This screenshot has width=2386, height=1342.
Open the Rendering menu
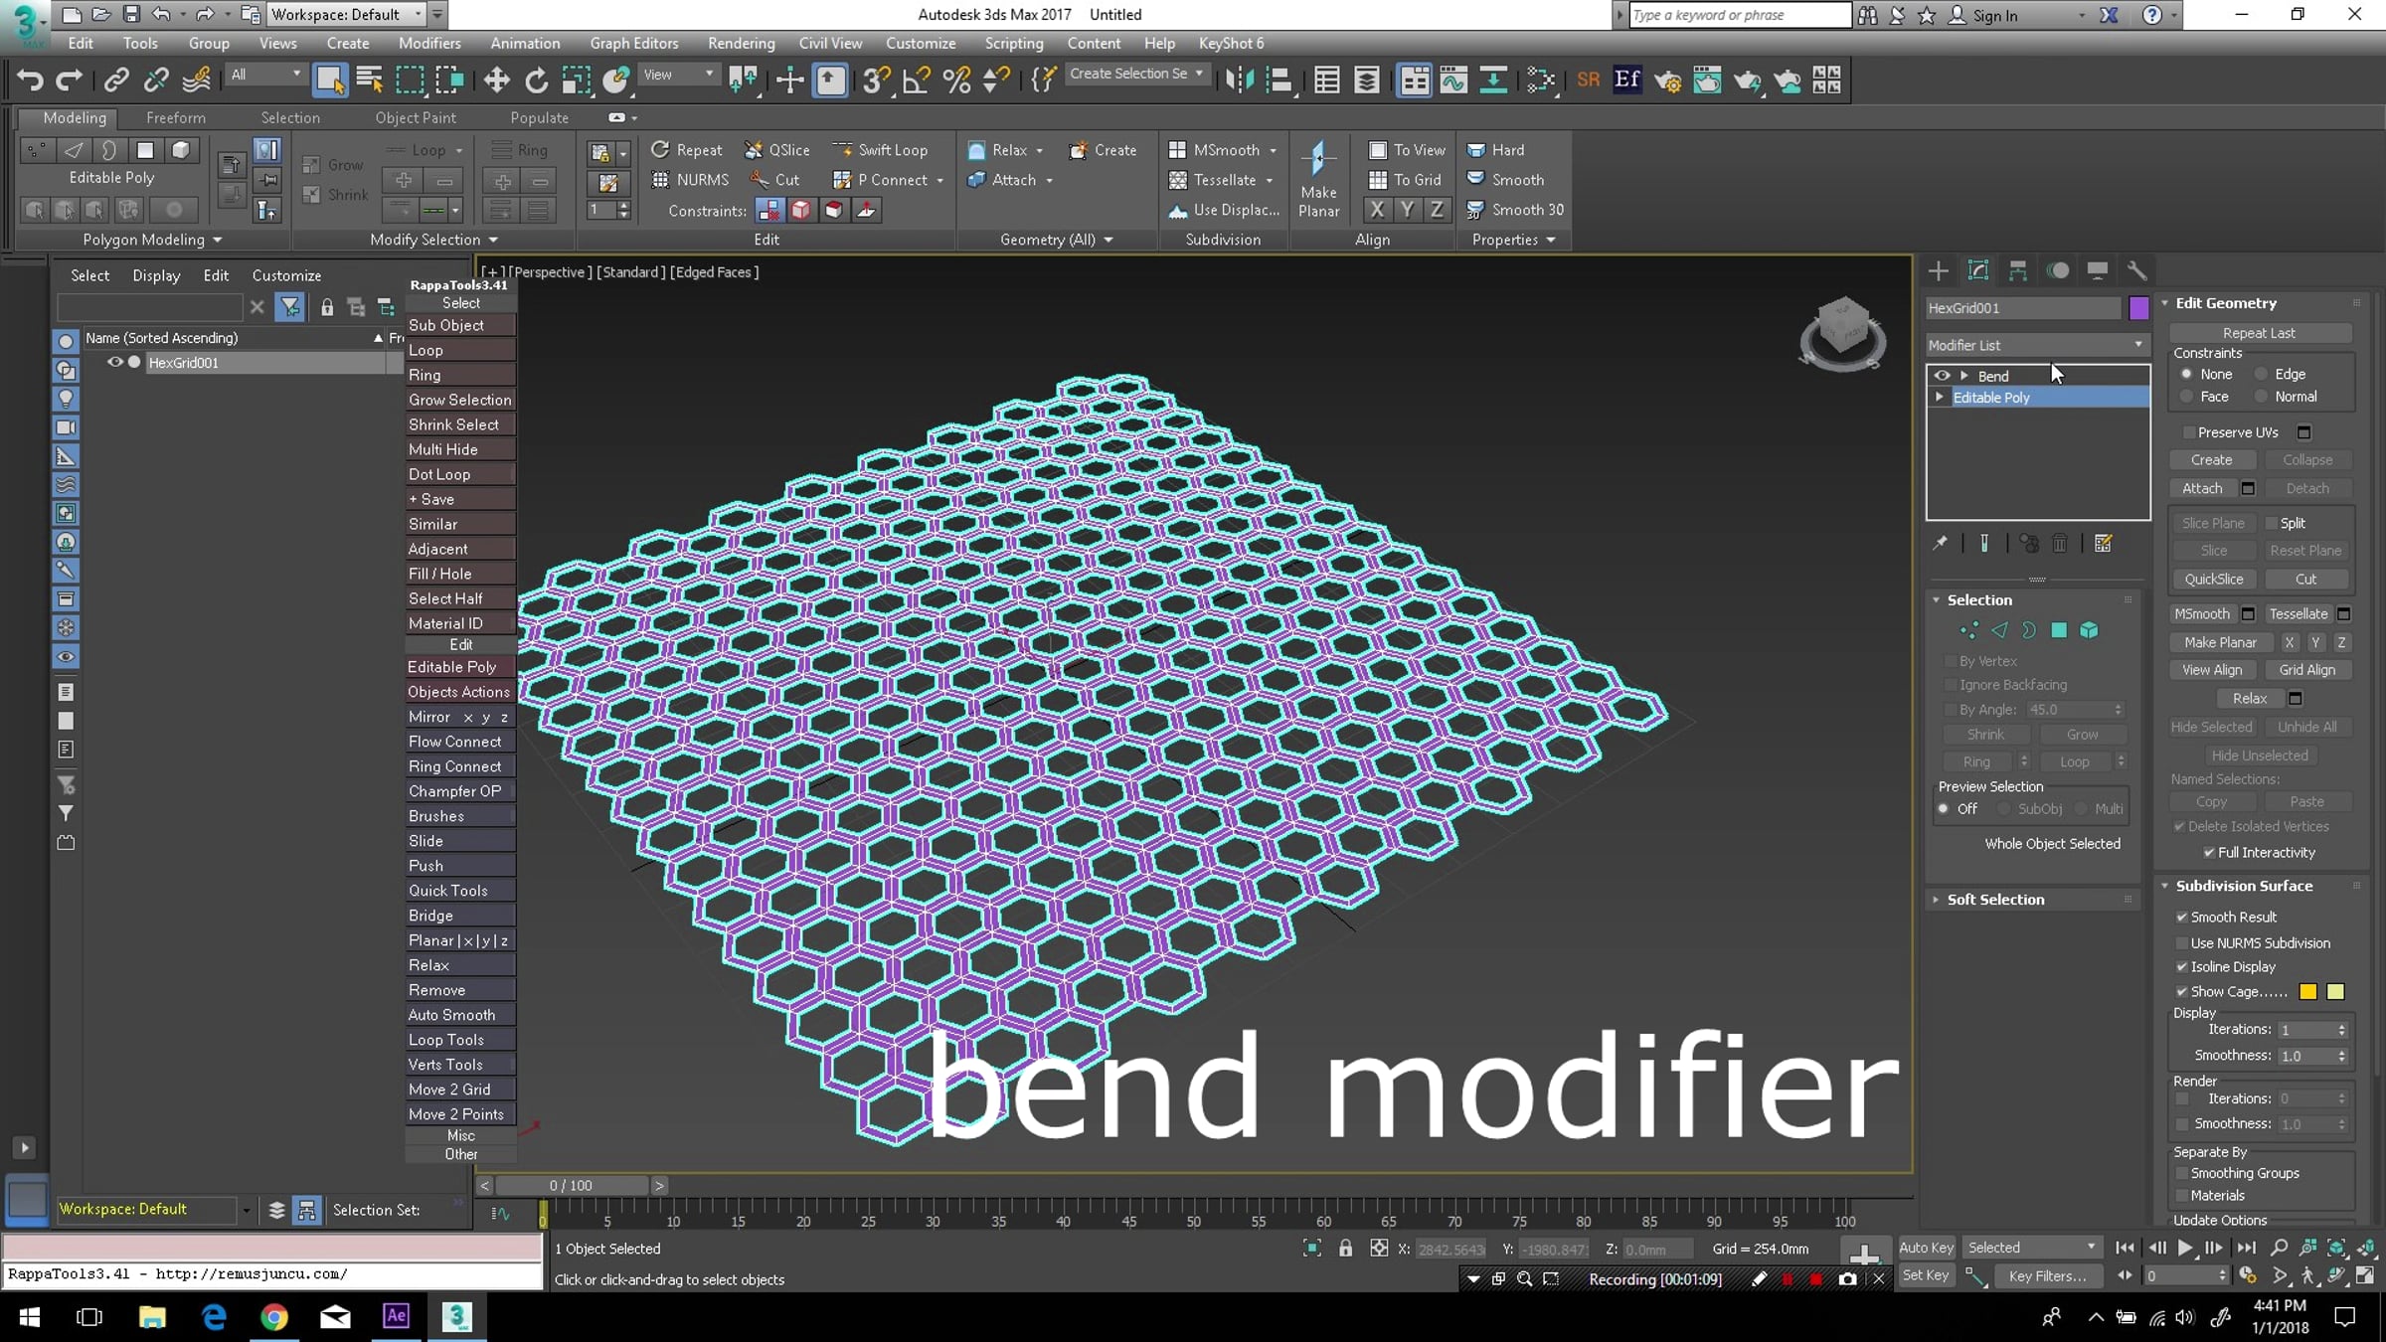[741, 43]
